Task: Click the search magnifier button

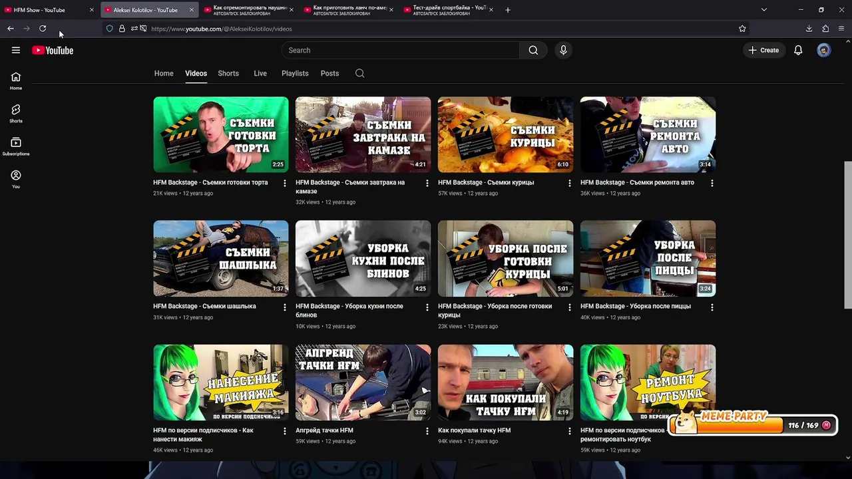Action: point(533,50)
